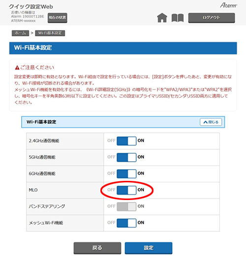
Task: Click the ATERM-xxxxxx device name text
Action: pyautogui.click(x=23, y=21)
